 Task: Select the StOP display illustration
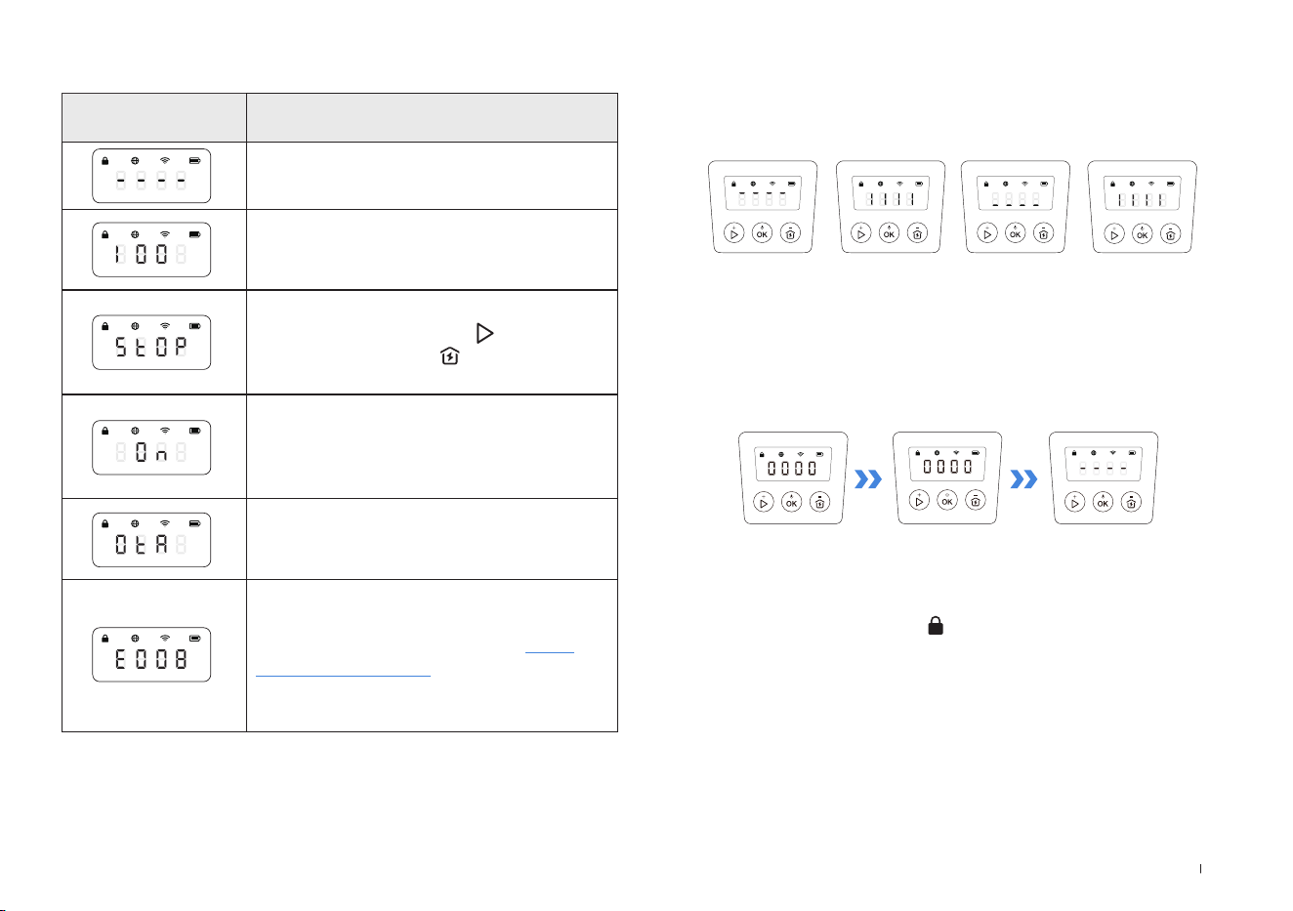(151, 343)
